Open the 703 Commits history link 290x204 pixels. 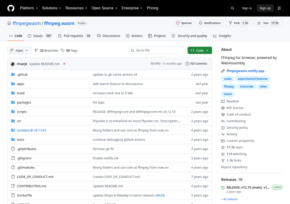coord(196,64)
